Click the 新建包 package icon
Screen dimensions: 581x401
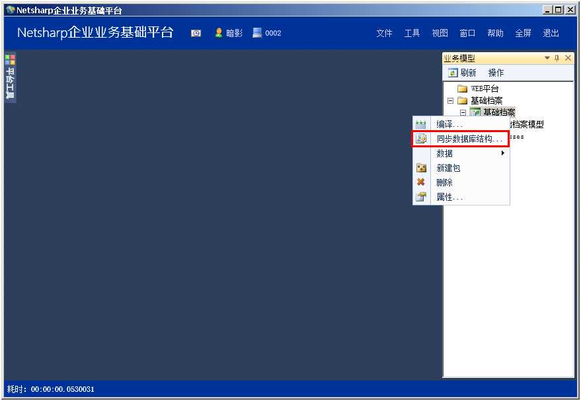421,168
